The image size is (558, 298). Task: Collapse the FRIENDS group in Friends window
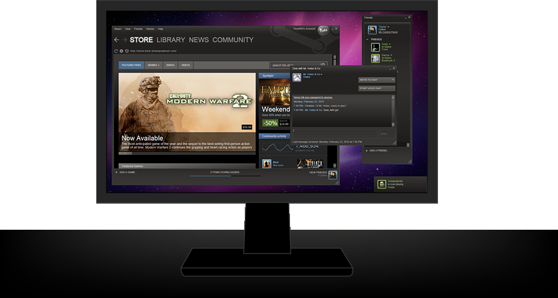tap(368, 39)
